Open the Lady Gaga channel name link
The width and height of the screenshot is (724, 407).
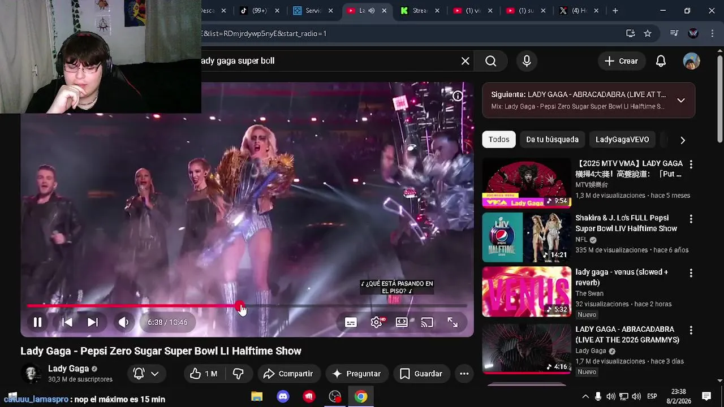pos(68,369)
